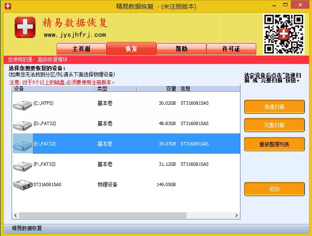The width and height of the screenshot is (312, 236).
Task: Sort by the 类型 column header
Action: click(116, 88)
